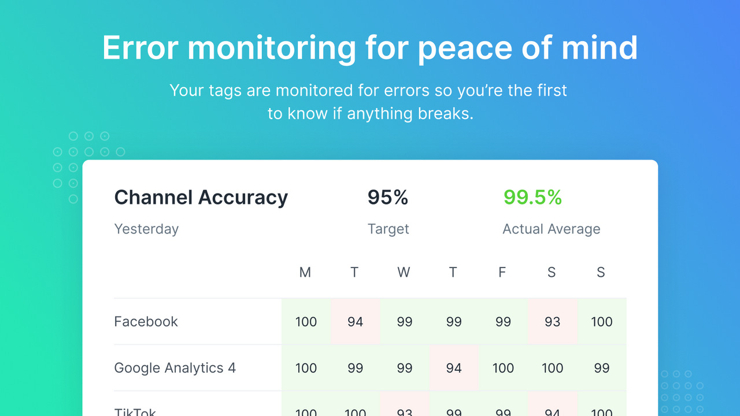Click the Channel Accuracy heading

[201, 198]
